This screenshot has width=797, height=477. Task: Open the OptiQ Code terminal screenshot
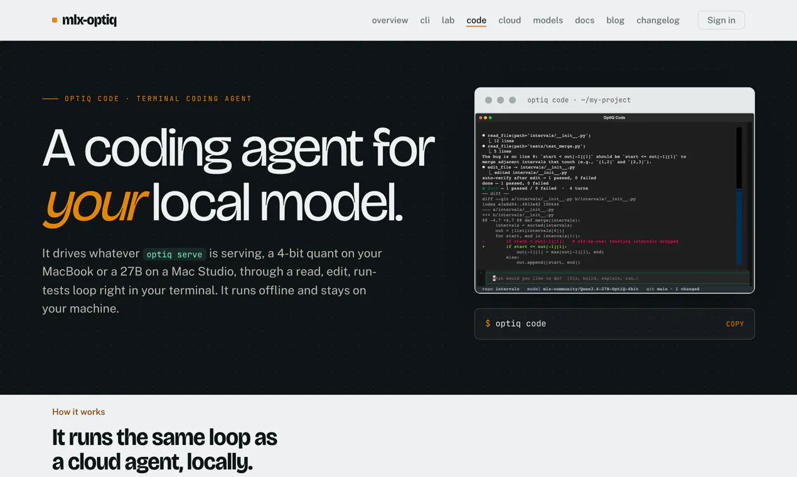click(x=614, y=203)
